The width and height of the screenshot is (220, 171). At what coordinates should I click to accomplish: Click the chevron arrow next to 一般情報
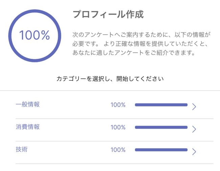pos(194,107)
